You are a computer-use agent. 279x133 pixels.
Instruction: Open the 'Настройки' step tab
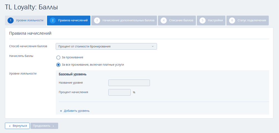[x=211, y=21]
